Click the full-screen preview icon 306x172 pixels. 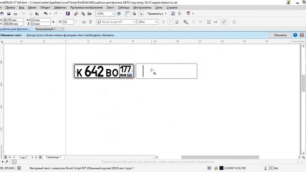click(119, 13)
